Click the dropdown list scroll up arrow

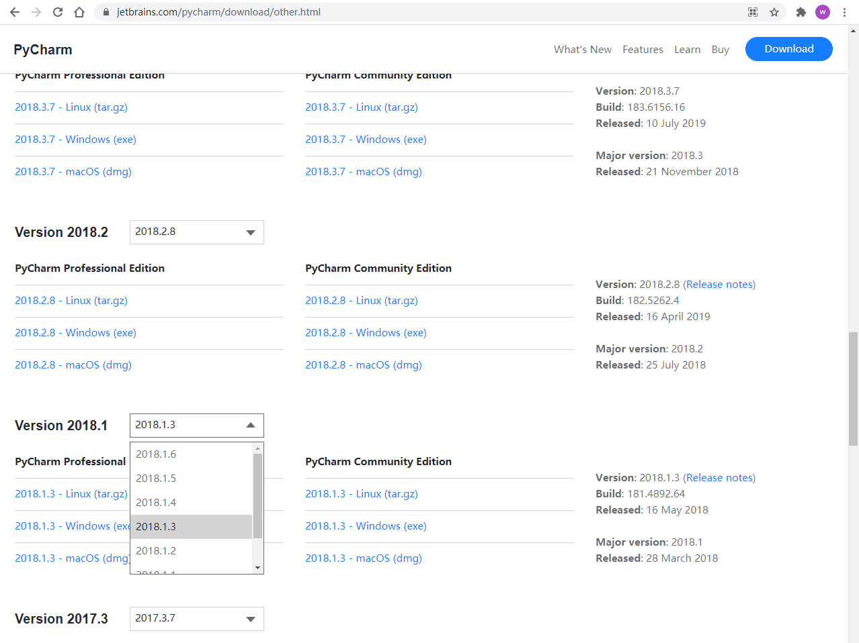point(257,448)
